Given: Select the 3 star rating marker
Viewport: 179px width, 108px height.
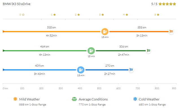Looking at the screenshot, I should pyautogui.click(x=101, y=15).
